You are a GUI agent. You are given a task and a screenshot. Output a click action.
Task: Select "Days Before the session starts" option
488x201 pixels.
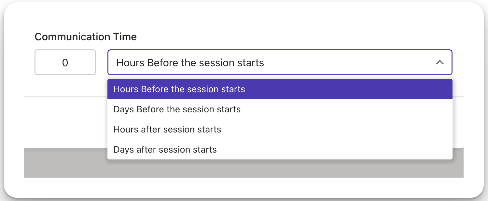pos(280,109)
